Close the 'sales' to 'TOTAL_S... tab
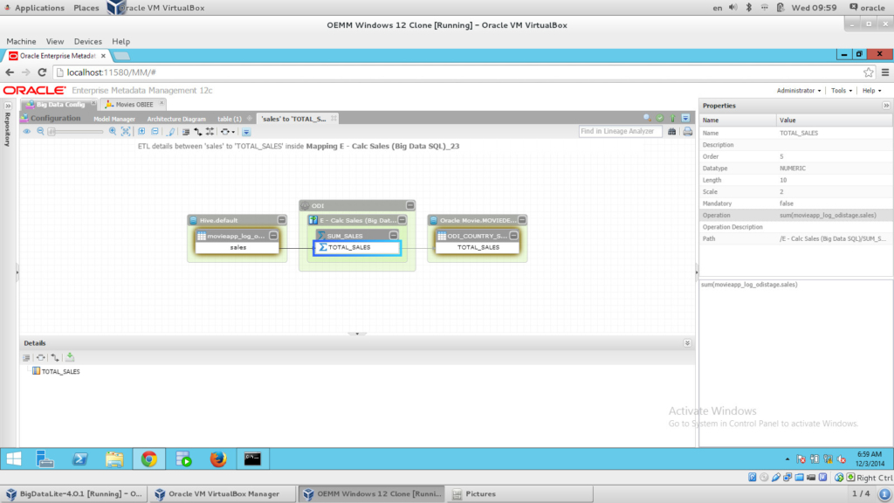 (x=334, y=118)
